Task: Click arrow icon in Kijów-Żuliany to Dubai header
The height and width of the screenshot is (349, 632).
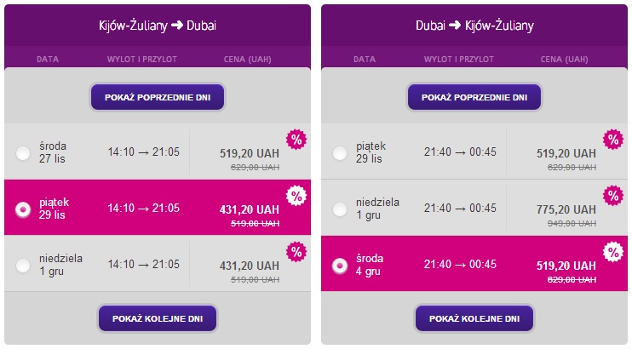Action: (177, 26)
